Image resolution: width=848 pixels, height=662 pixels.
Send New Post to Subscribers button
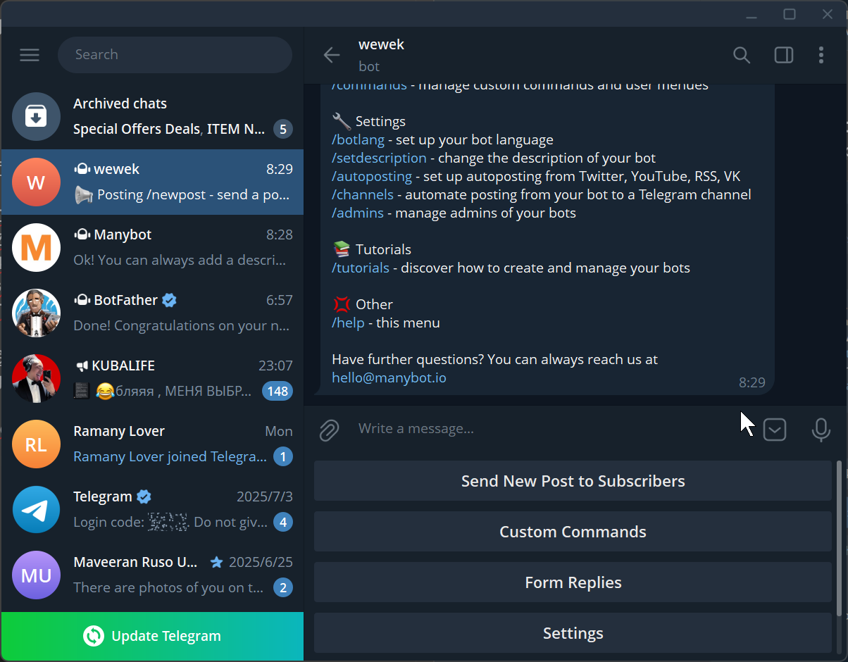coord(573,481)
